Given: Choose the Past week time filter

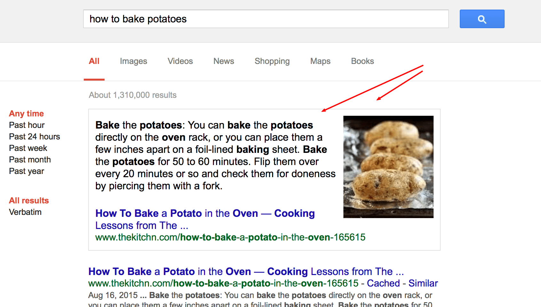Looking at the screenshot, I should click(28, 148).
